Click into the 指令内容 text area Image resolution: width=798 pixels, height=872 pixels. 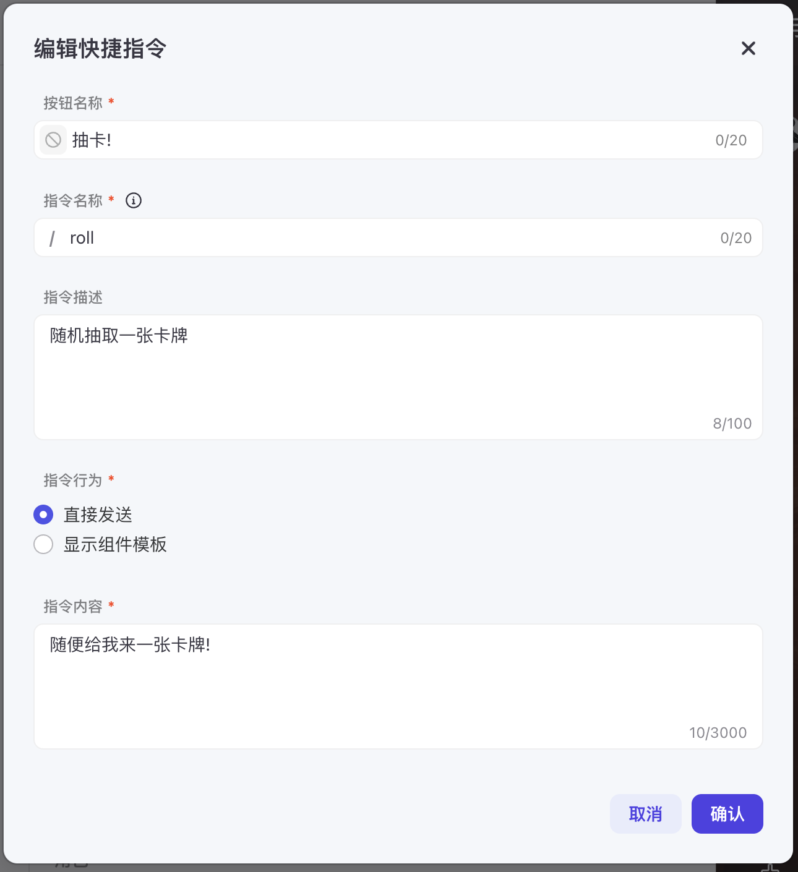coord(398,686)
